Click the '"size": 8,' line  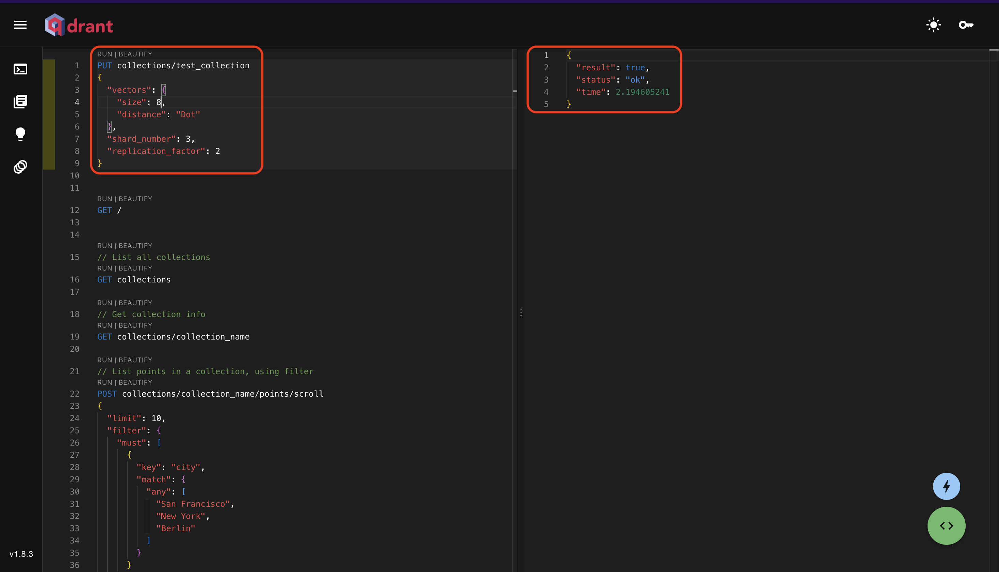click(141, 102)
